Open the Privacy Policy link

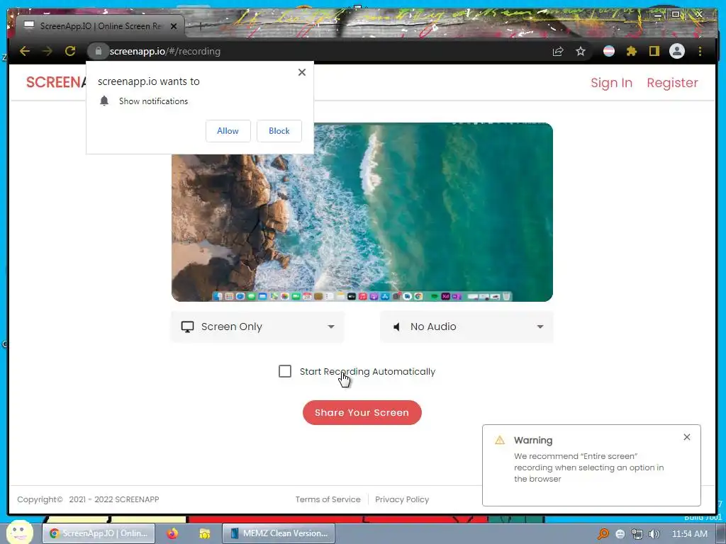402,499
